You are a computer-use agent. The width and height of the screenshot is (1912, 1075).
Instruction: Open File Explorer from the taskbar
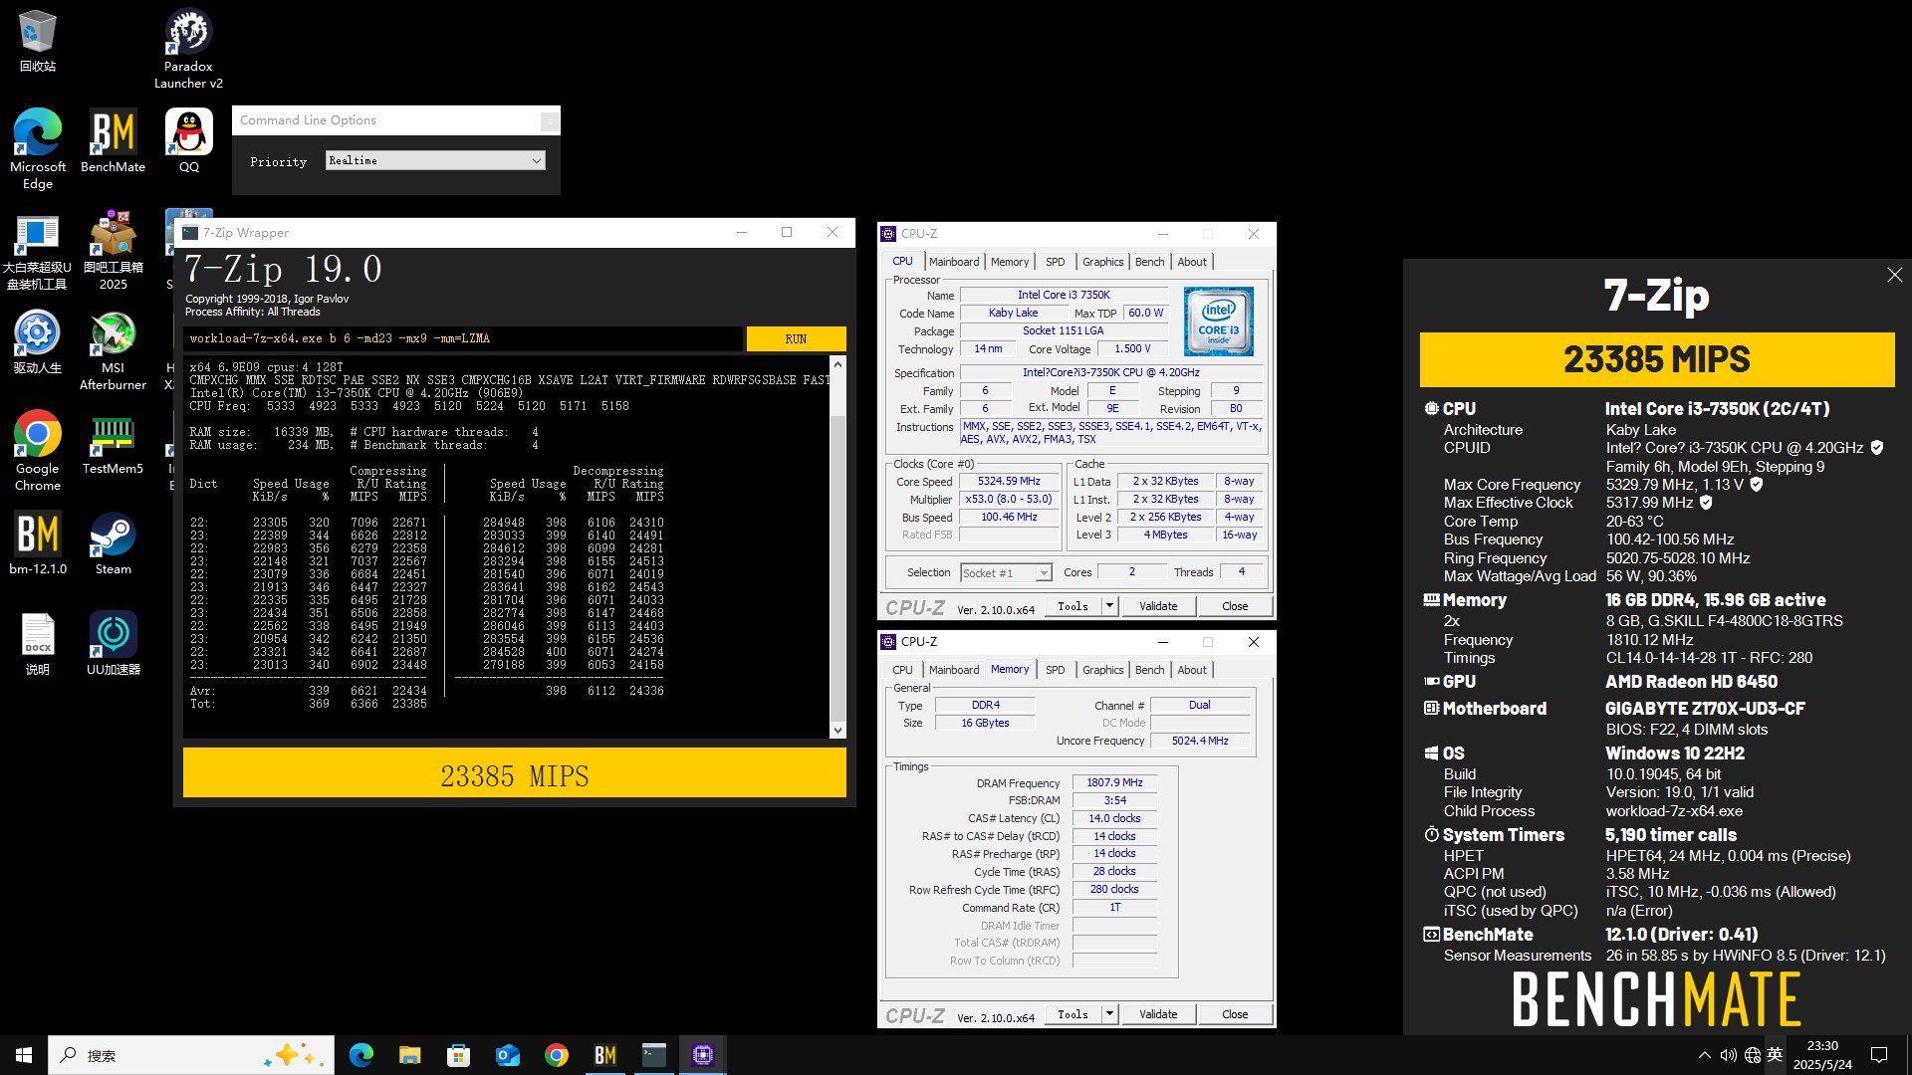click(x=409, y=1055)
